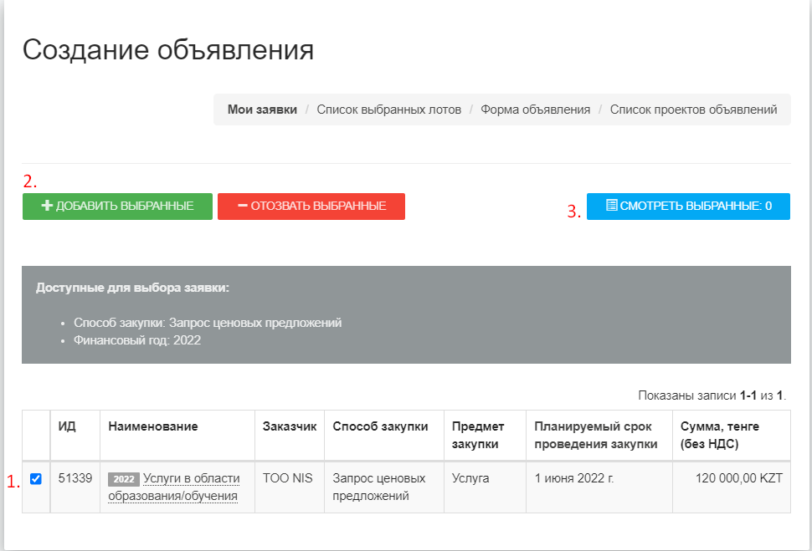Screen dimensions: 812x551
Task: Go to Список выбранных лотов step
Action: 388,110
